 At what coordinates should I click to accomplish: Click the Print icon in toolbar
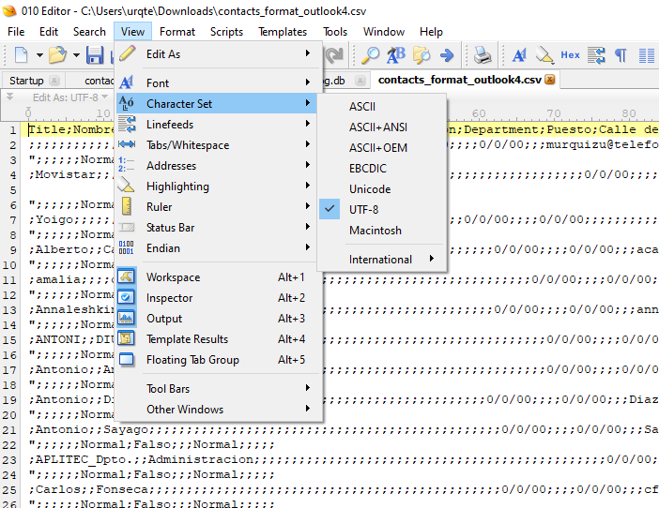(482, 55)
